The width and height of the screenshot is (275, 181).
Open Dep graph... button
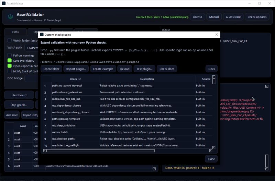pos(19,105)
